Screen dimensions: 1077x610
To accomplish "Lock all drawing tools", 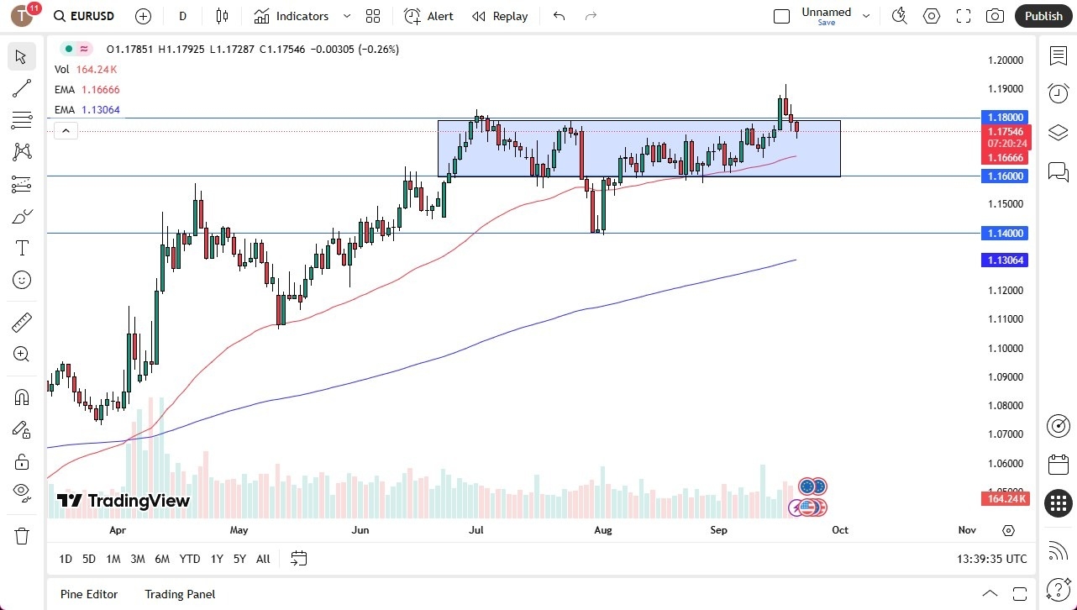I will (22, 461).
